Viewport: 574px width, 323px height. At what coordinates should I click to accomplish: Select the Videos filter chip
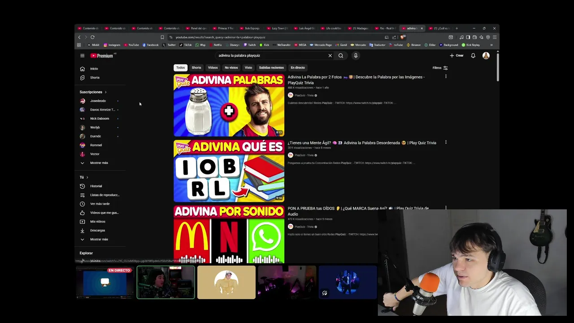[213, 68]
